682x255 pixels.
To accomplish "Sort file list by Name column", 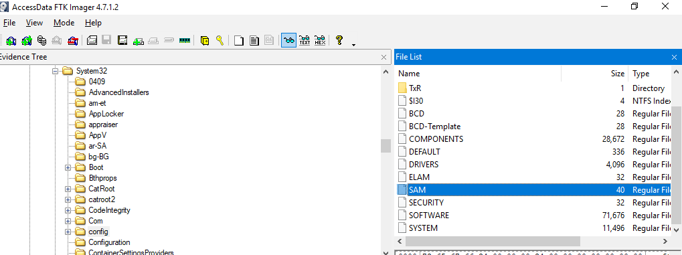I will point(478,74).
